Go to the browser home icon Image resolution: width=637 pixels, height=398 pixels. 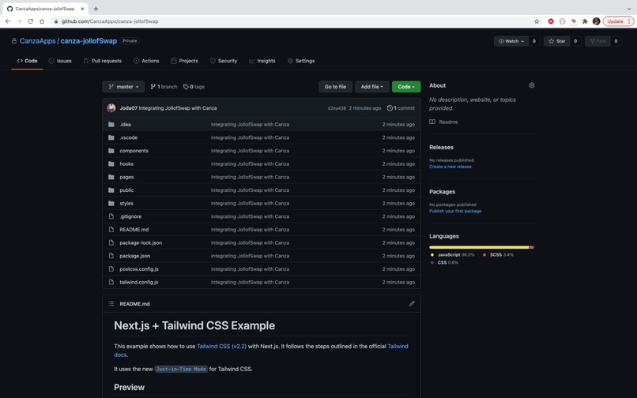(42, 21)
